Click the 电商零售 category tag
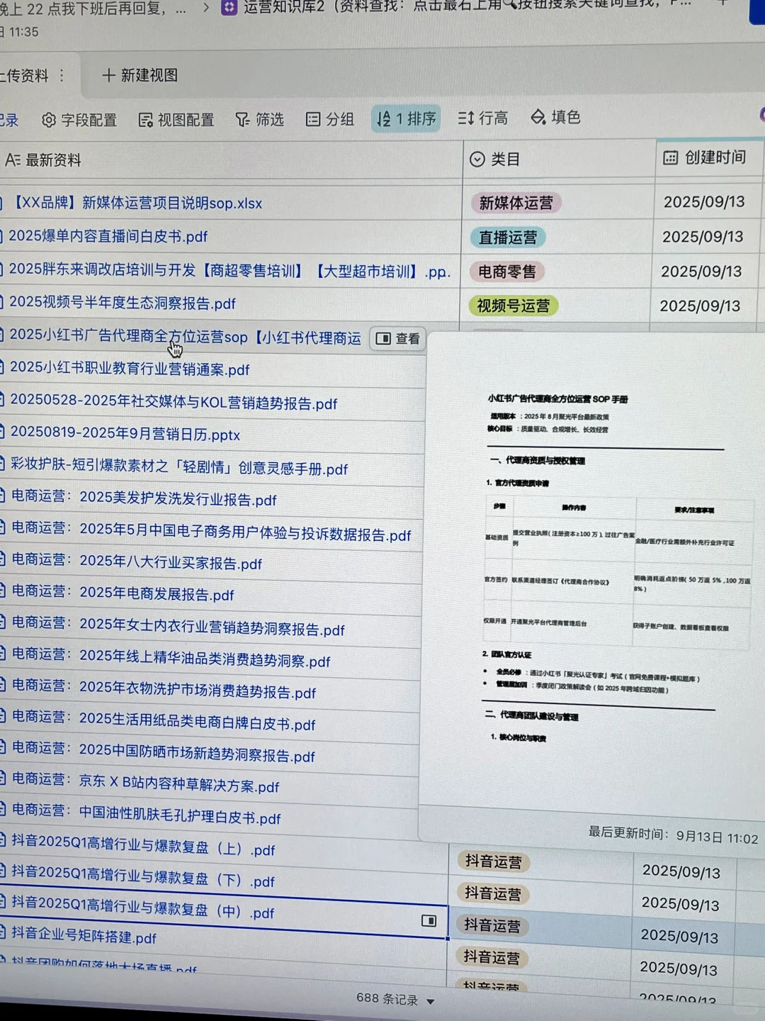Screen dimensions: 765x1021 tap(506, 271)
